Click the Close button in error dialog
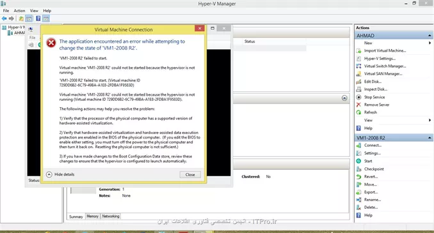Viewport: 434px width, 233px height. 190,175
